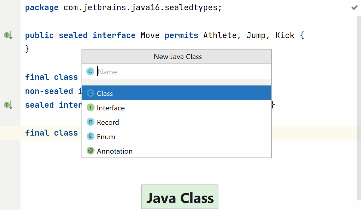Click the green inspection checkmark icon
This screenshot has width=361, height=210.
coord(354,7)
